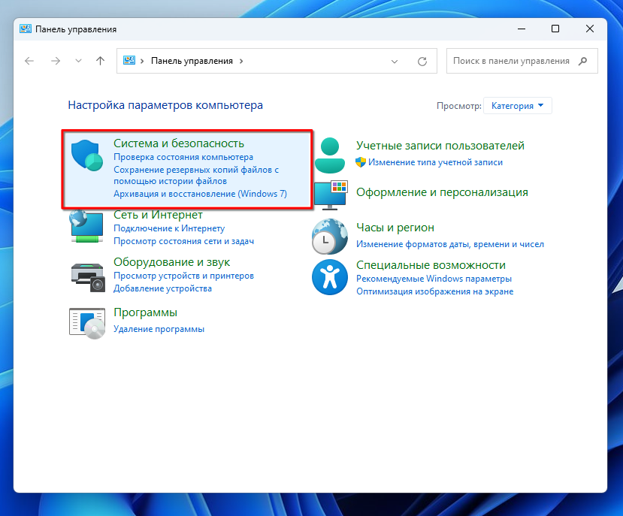
Task: Open Система и безопасность category
Action: tap(179, 143)
